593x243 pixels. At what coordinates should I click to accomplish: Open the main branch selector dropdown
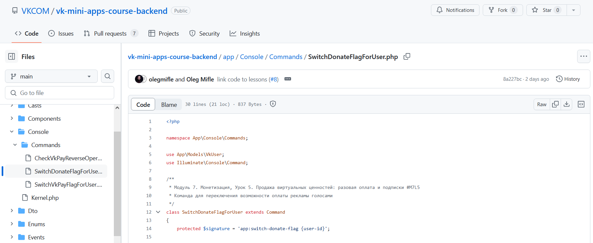51,76
